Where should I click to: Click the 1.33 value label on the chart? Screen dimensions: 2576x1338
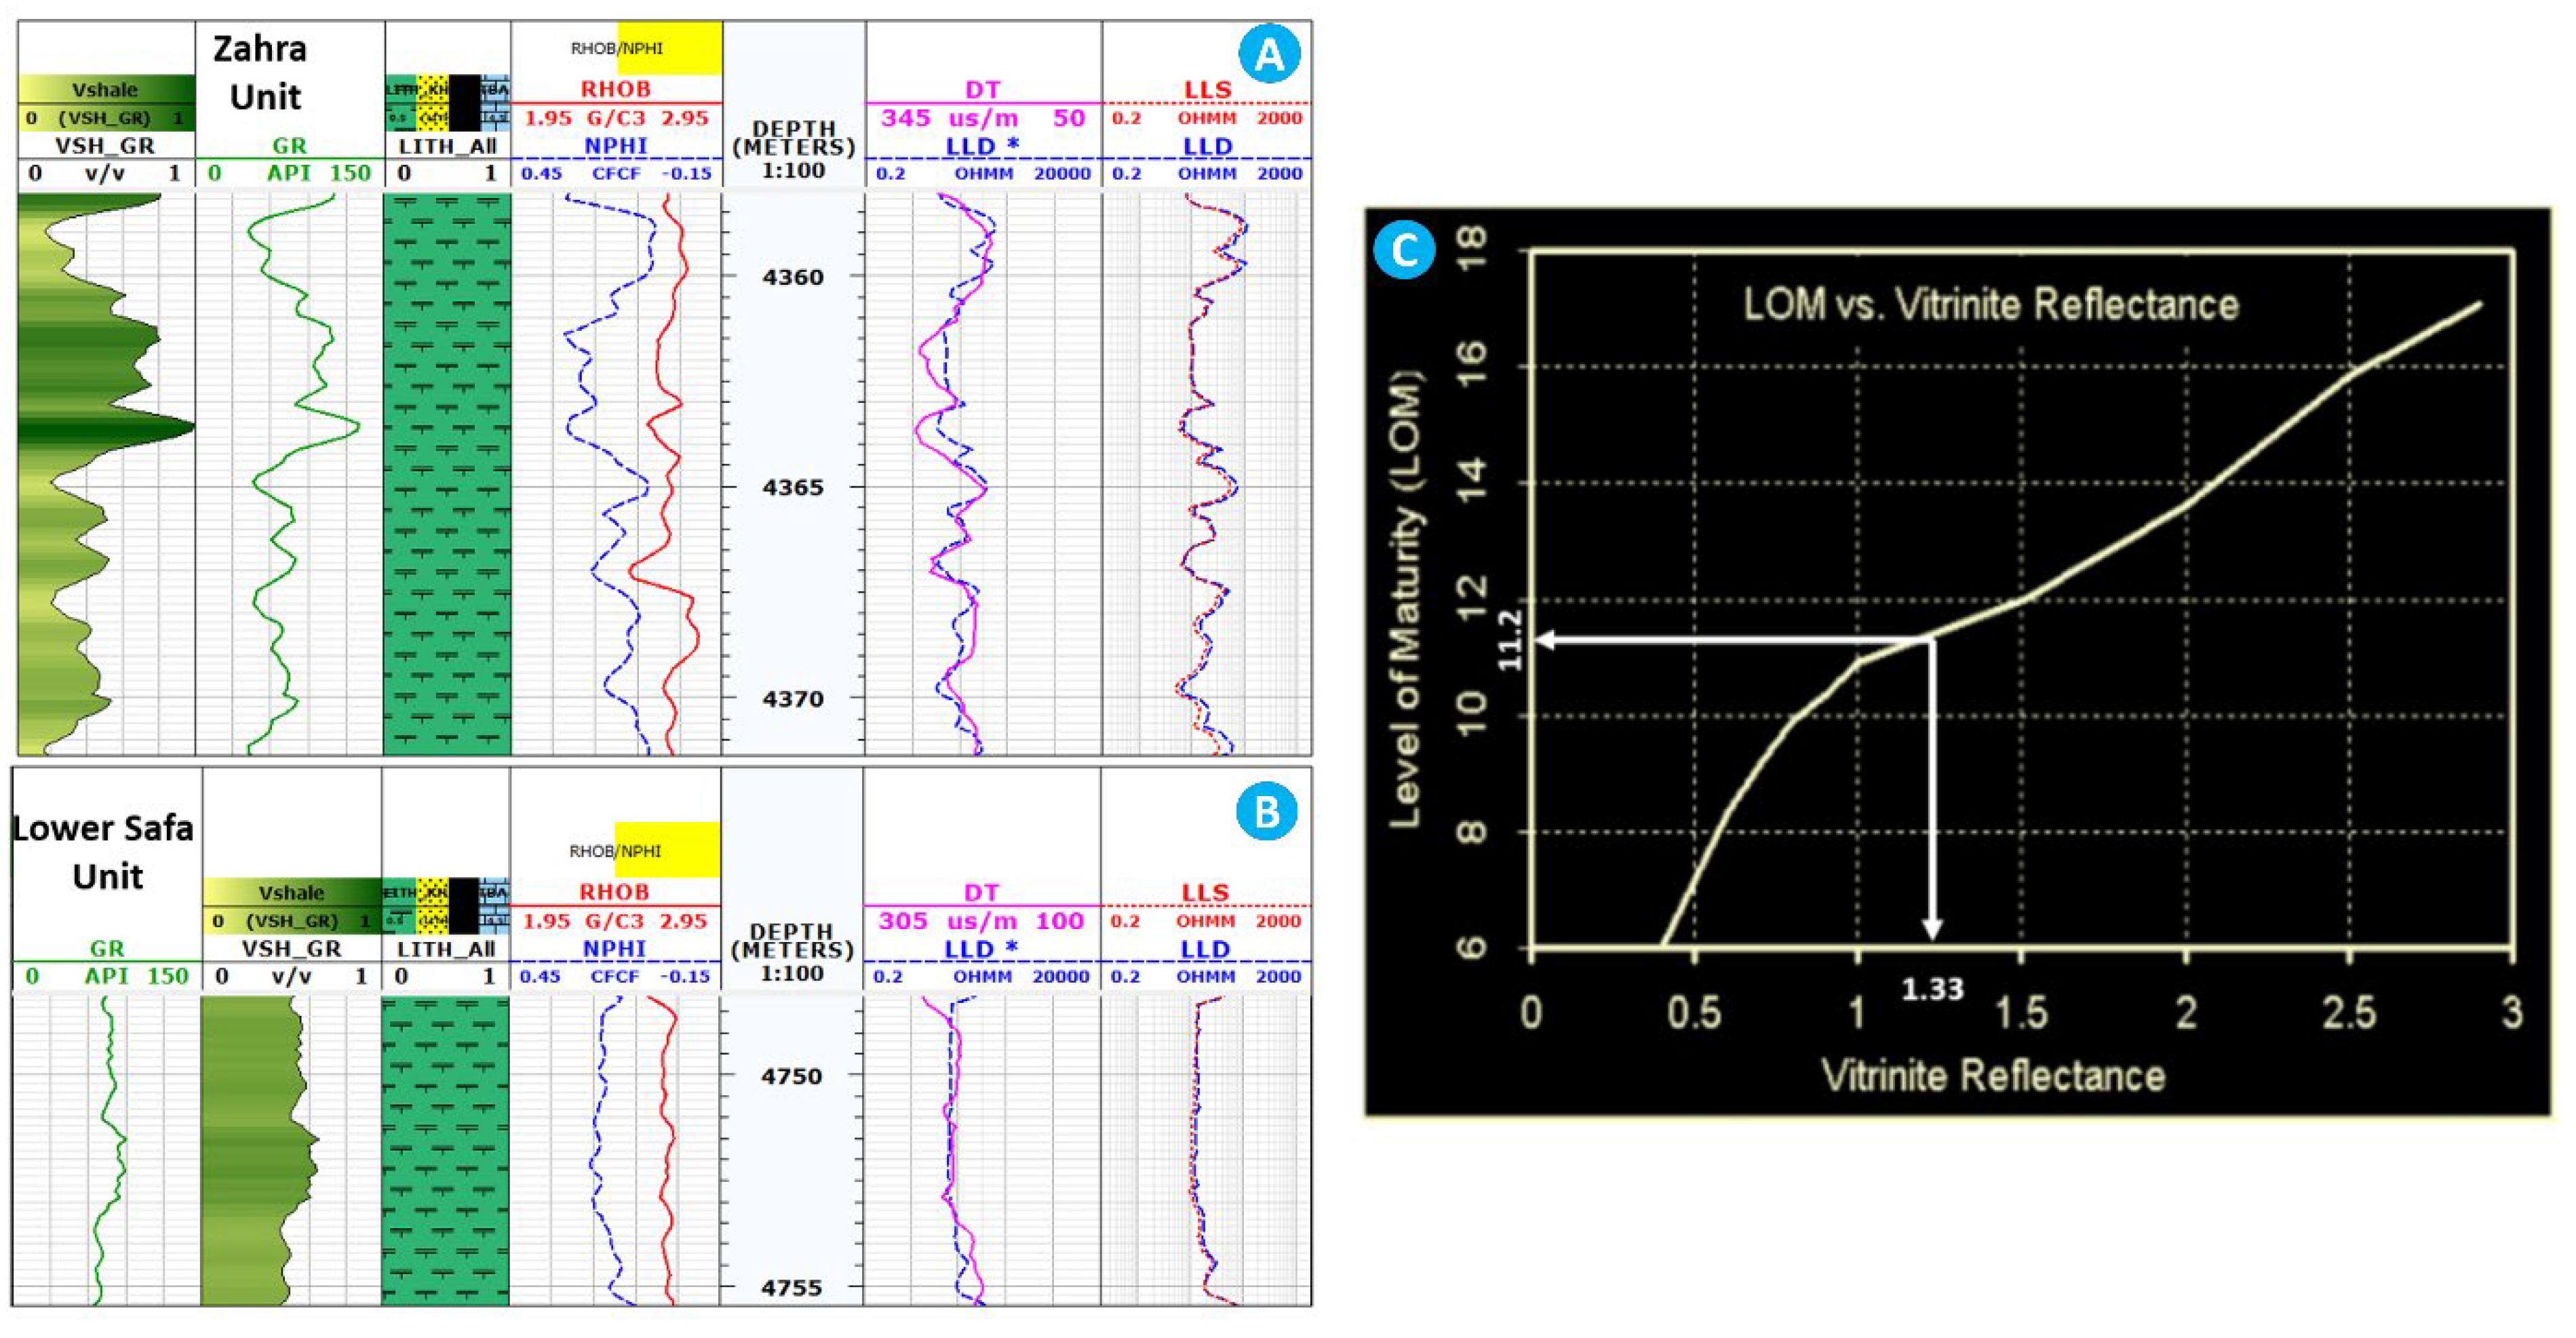(1932, 990)
